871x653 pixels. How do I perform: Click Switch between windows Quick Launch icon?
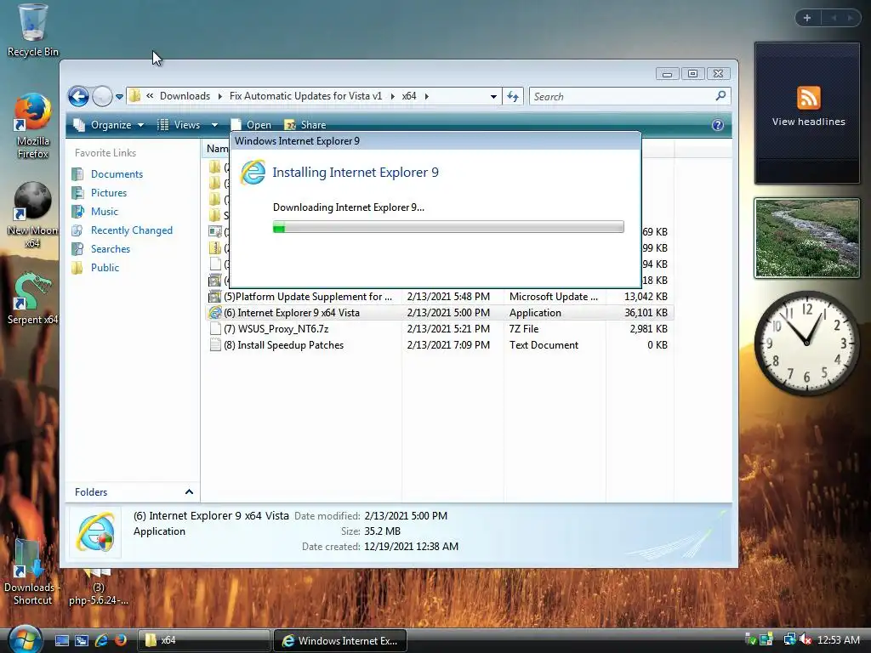pos(81,640)
